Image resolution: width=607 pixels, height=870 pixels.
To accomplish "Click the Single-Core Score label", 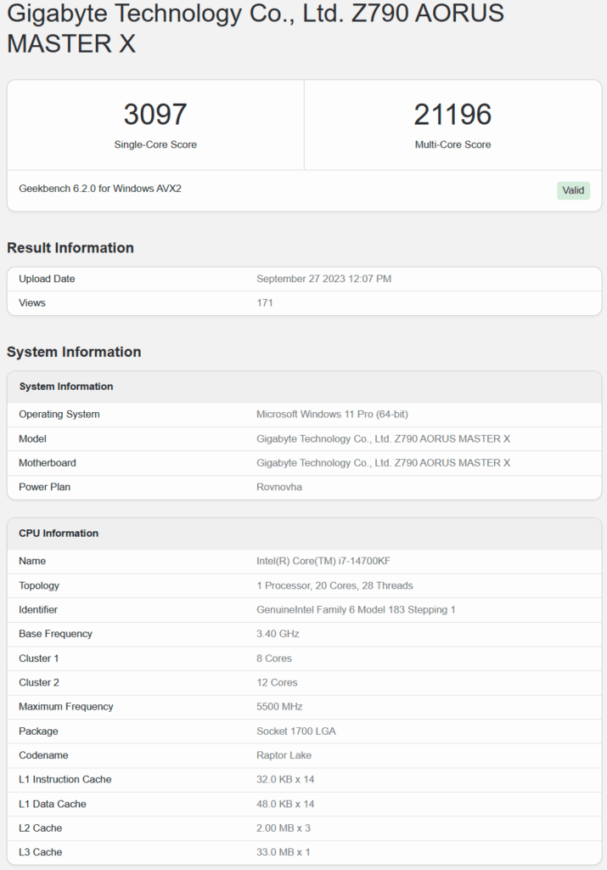I will pyautogui.click(x=155, y=144).
